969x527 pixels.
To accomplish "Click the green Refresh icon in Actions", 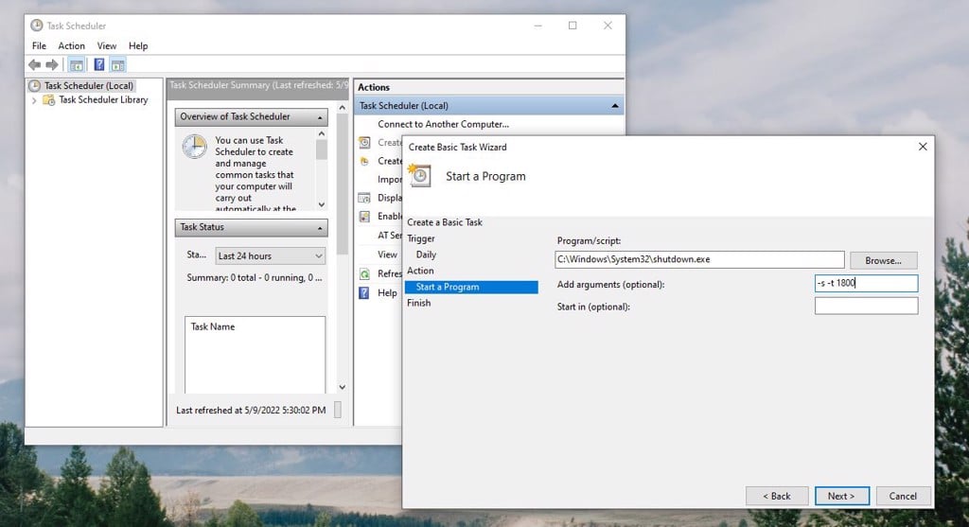I will (364, 273).
